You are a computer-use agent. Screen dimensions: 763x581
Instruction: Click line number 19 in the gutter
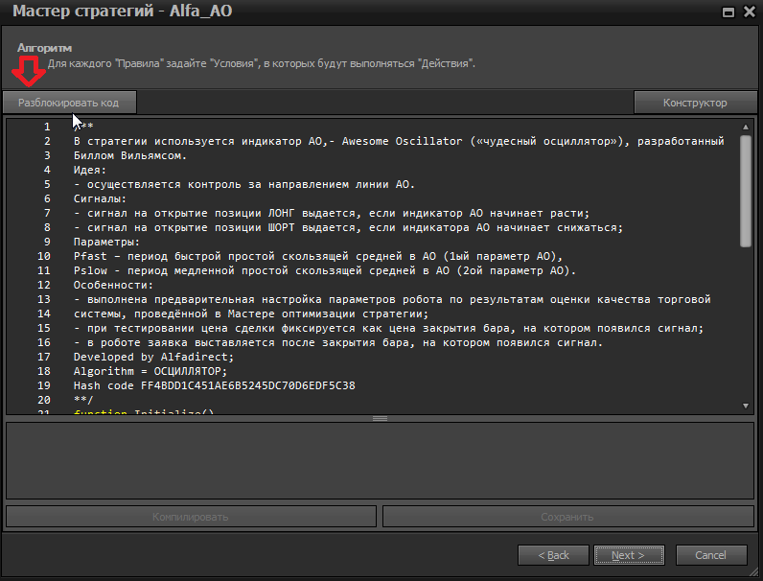coord(43,384)
